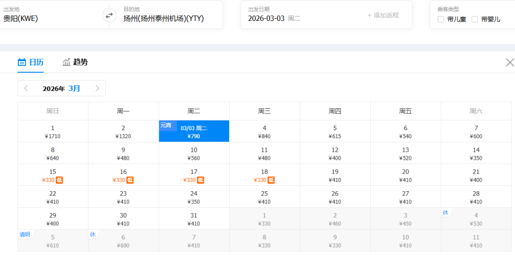Select March 5 priced ¥615
The image size is (515, 255).
pos(335,131)
